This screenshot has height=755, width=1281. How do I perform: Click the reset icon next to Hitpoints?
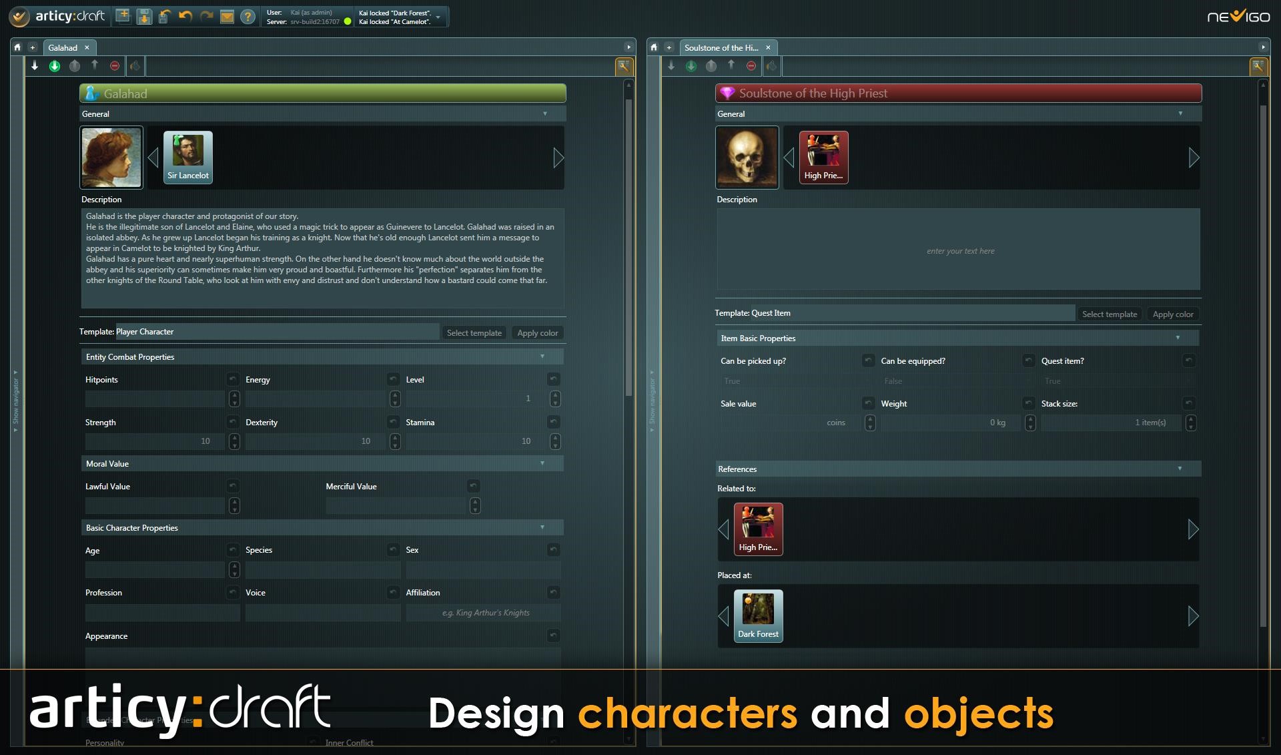[232, 379]
